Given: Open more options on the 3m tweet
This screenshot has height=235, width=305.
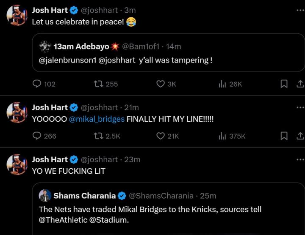Looking at the screenshot, I should click(x=300, y=10).
